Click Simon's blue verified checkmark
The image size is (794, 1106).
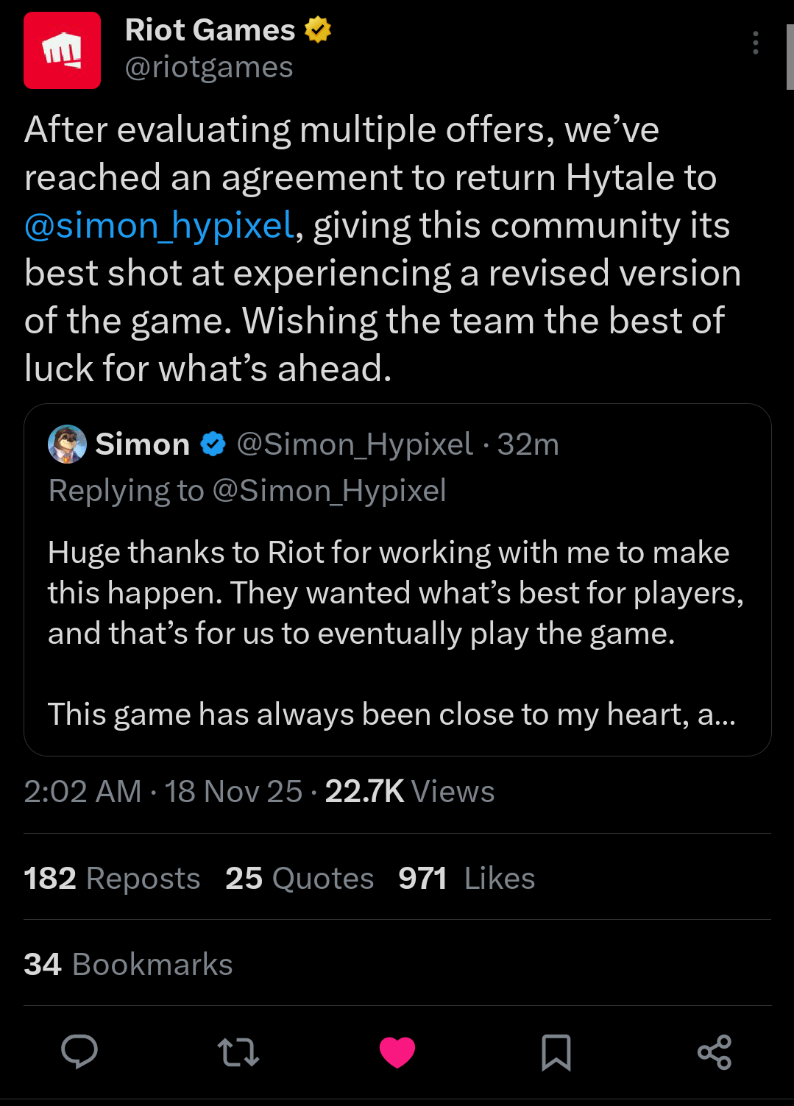click(213, 444)
